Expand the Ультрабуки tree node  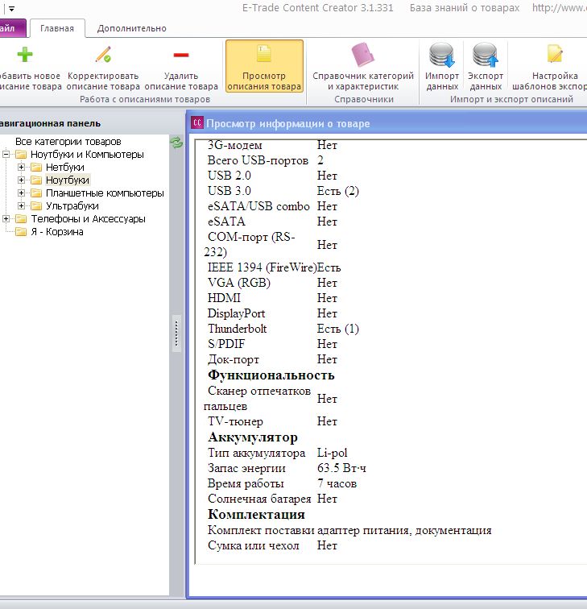pos(21,206)
